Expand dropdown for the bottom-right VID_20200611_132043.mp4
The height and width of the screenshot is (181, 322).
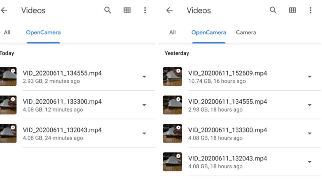click(x=309, y=162)
